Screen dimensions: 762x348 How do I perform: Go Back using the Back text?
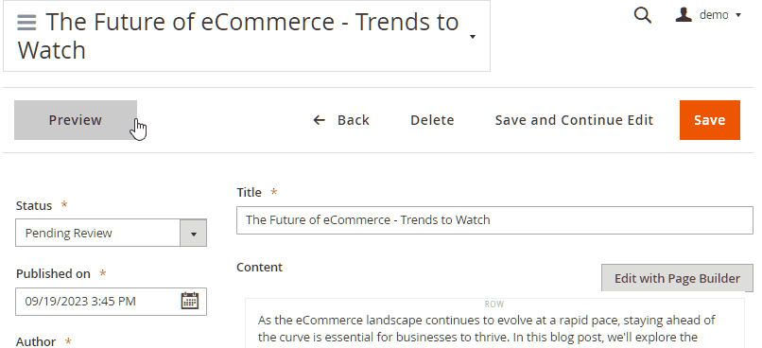point(354,120)
